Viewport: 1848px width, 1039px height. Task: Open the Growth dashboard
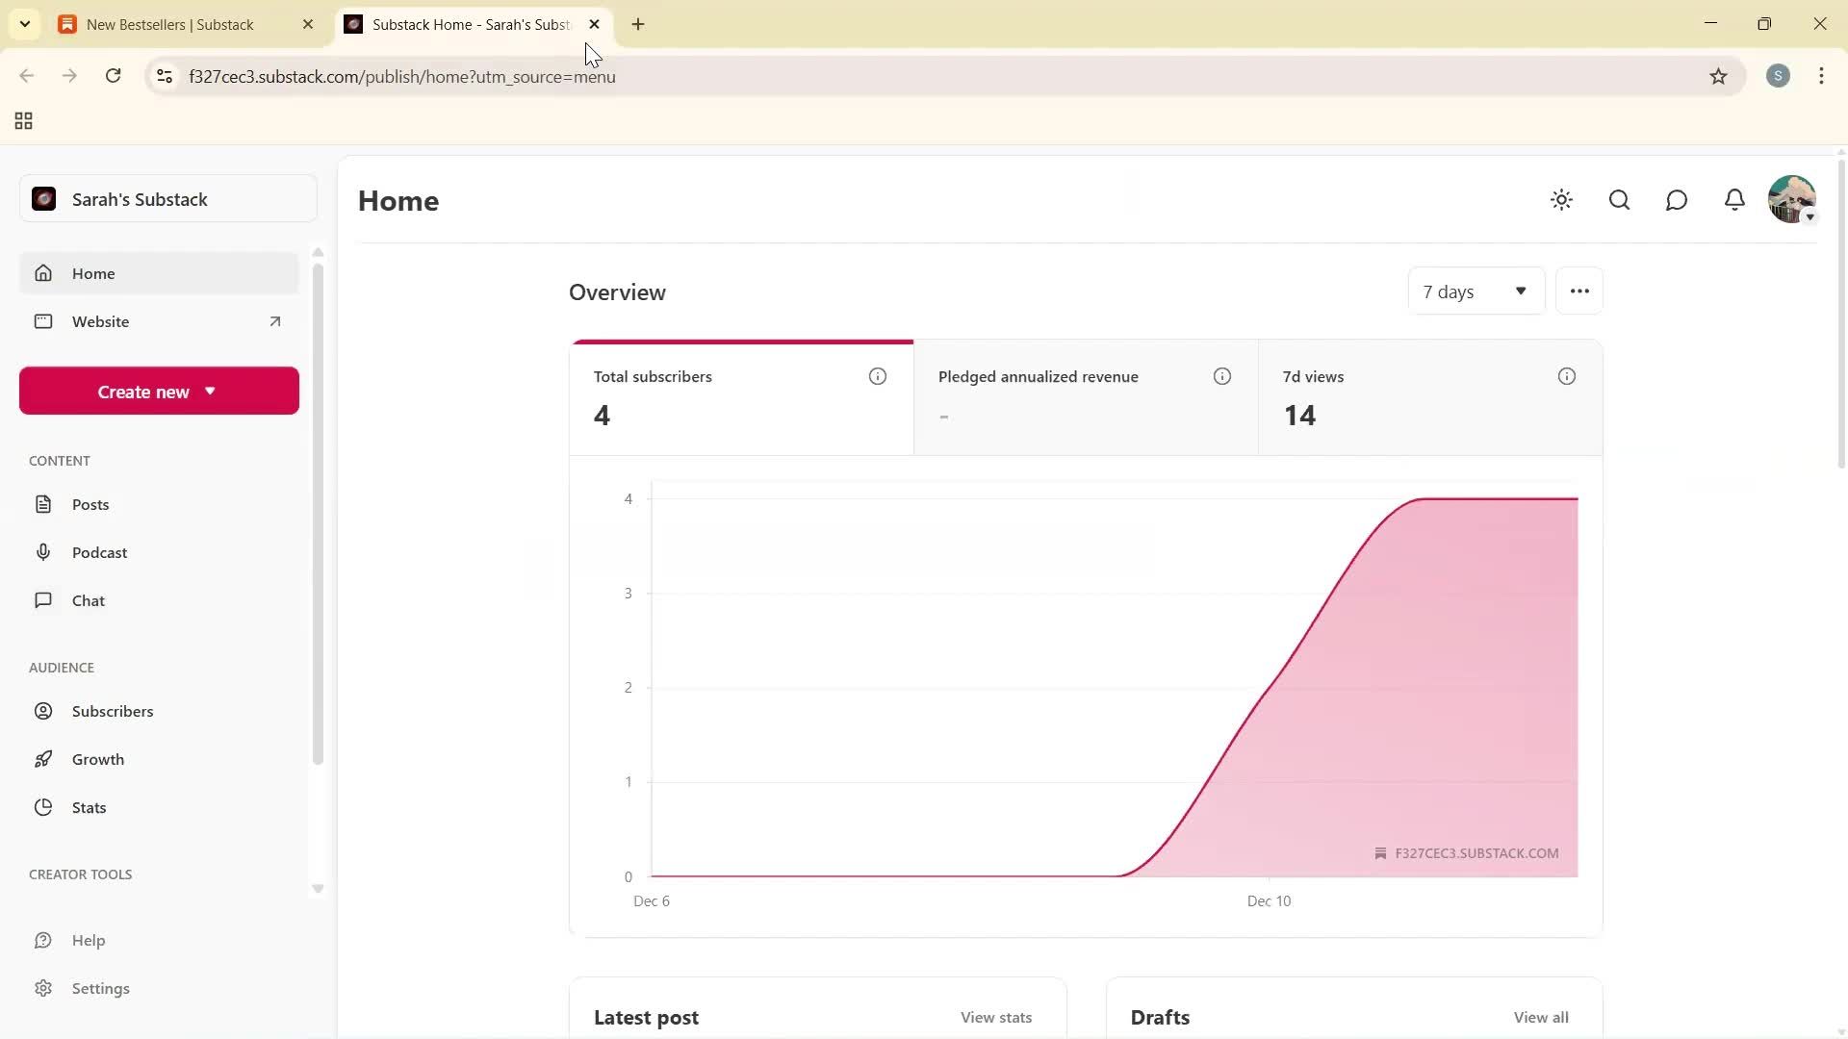[x=99, y=758]
